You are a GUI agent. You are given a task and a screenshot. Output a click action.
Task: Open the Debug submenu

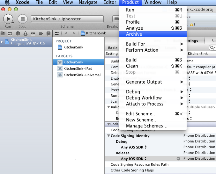[x=153, y=92]
